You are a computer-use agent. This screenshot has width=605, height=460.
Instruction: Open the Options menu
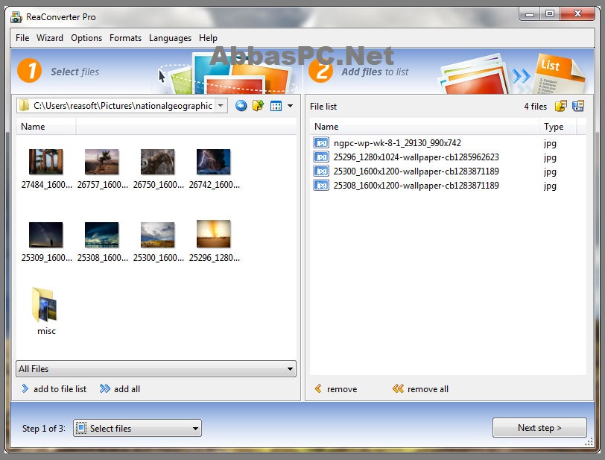(86, 38)
